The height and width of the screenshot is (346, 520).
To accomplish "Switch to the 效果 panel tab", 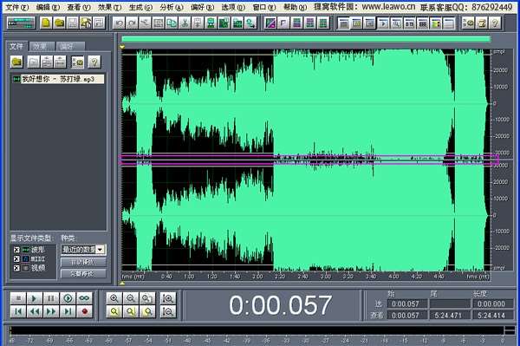I will pyautogui.click(x=42, y=47).
